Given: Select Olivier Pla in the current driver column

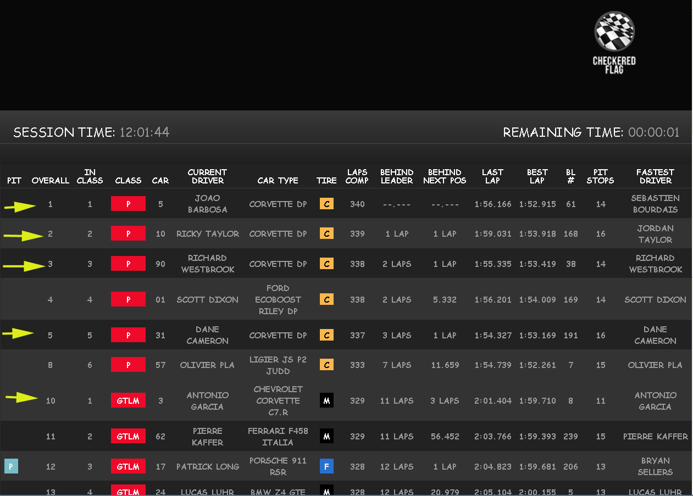Looking at the screenshot, I should coord(207,365).
